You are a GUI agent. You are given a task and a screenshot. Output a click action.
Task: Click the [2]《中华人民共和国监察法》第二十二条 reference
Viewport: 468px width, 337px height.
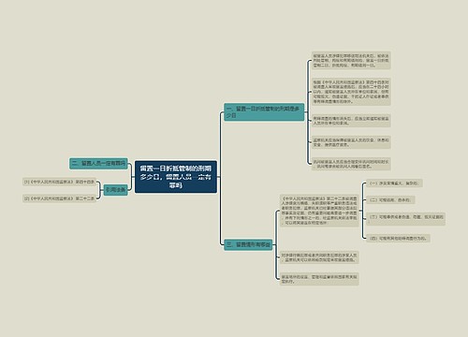(59, 198)
